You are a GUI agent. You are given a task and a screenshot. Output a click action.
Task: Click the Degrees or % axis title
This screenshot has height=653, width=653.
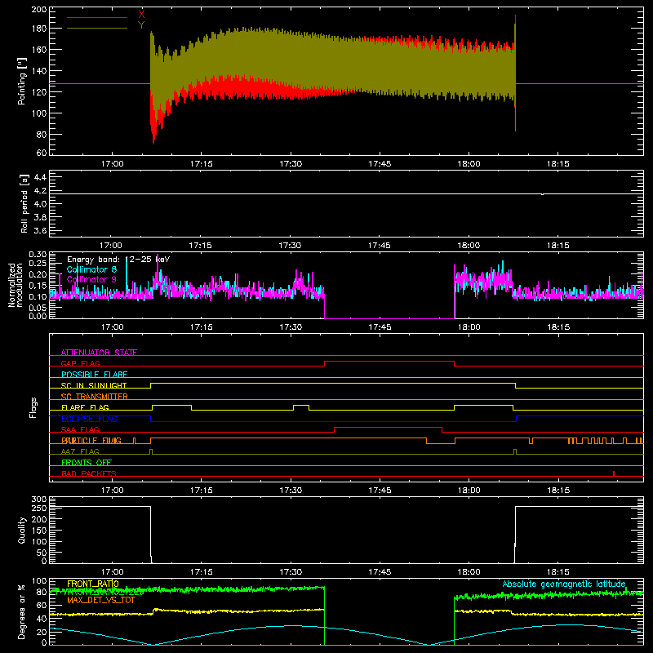[22, 611]
